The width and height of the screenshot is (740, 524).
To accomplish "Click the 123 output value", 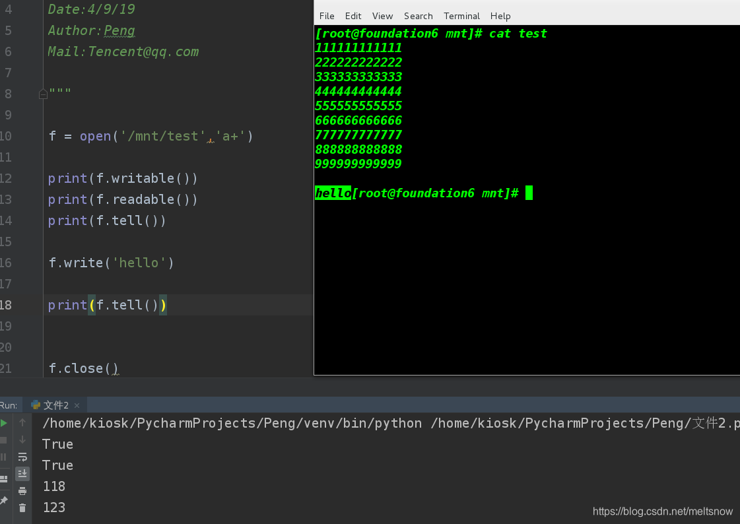I will click(54, 508).
